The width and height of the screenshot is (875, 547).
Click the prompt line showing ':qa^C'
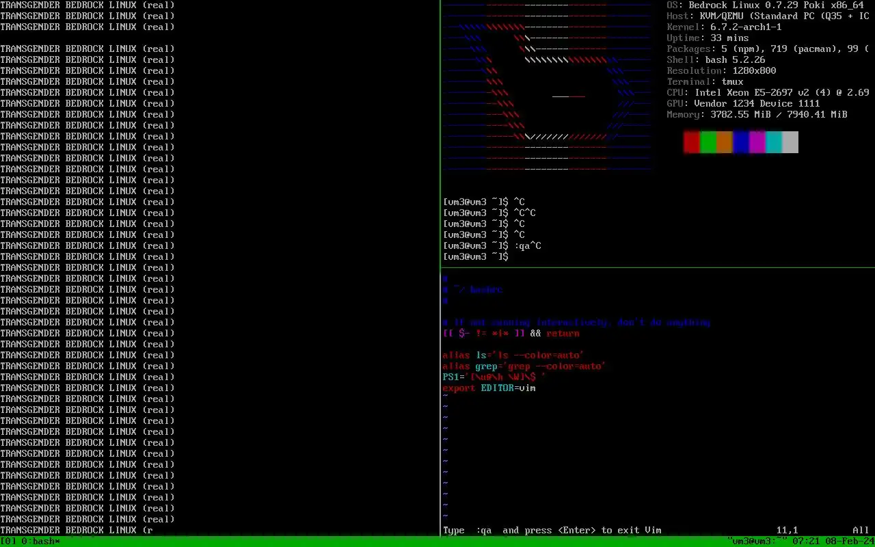pos(492,246)
